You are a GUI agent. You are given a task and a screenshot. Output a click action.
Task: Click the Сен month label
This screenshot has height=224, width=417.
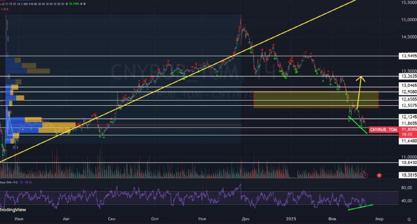pyautogui.click(x=112, y=219)
